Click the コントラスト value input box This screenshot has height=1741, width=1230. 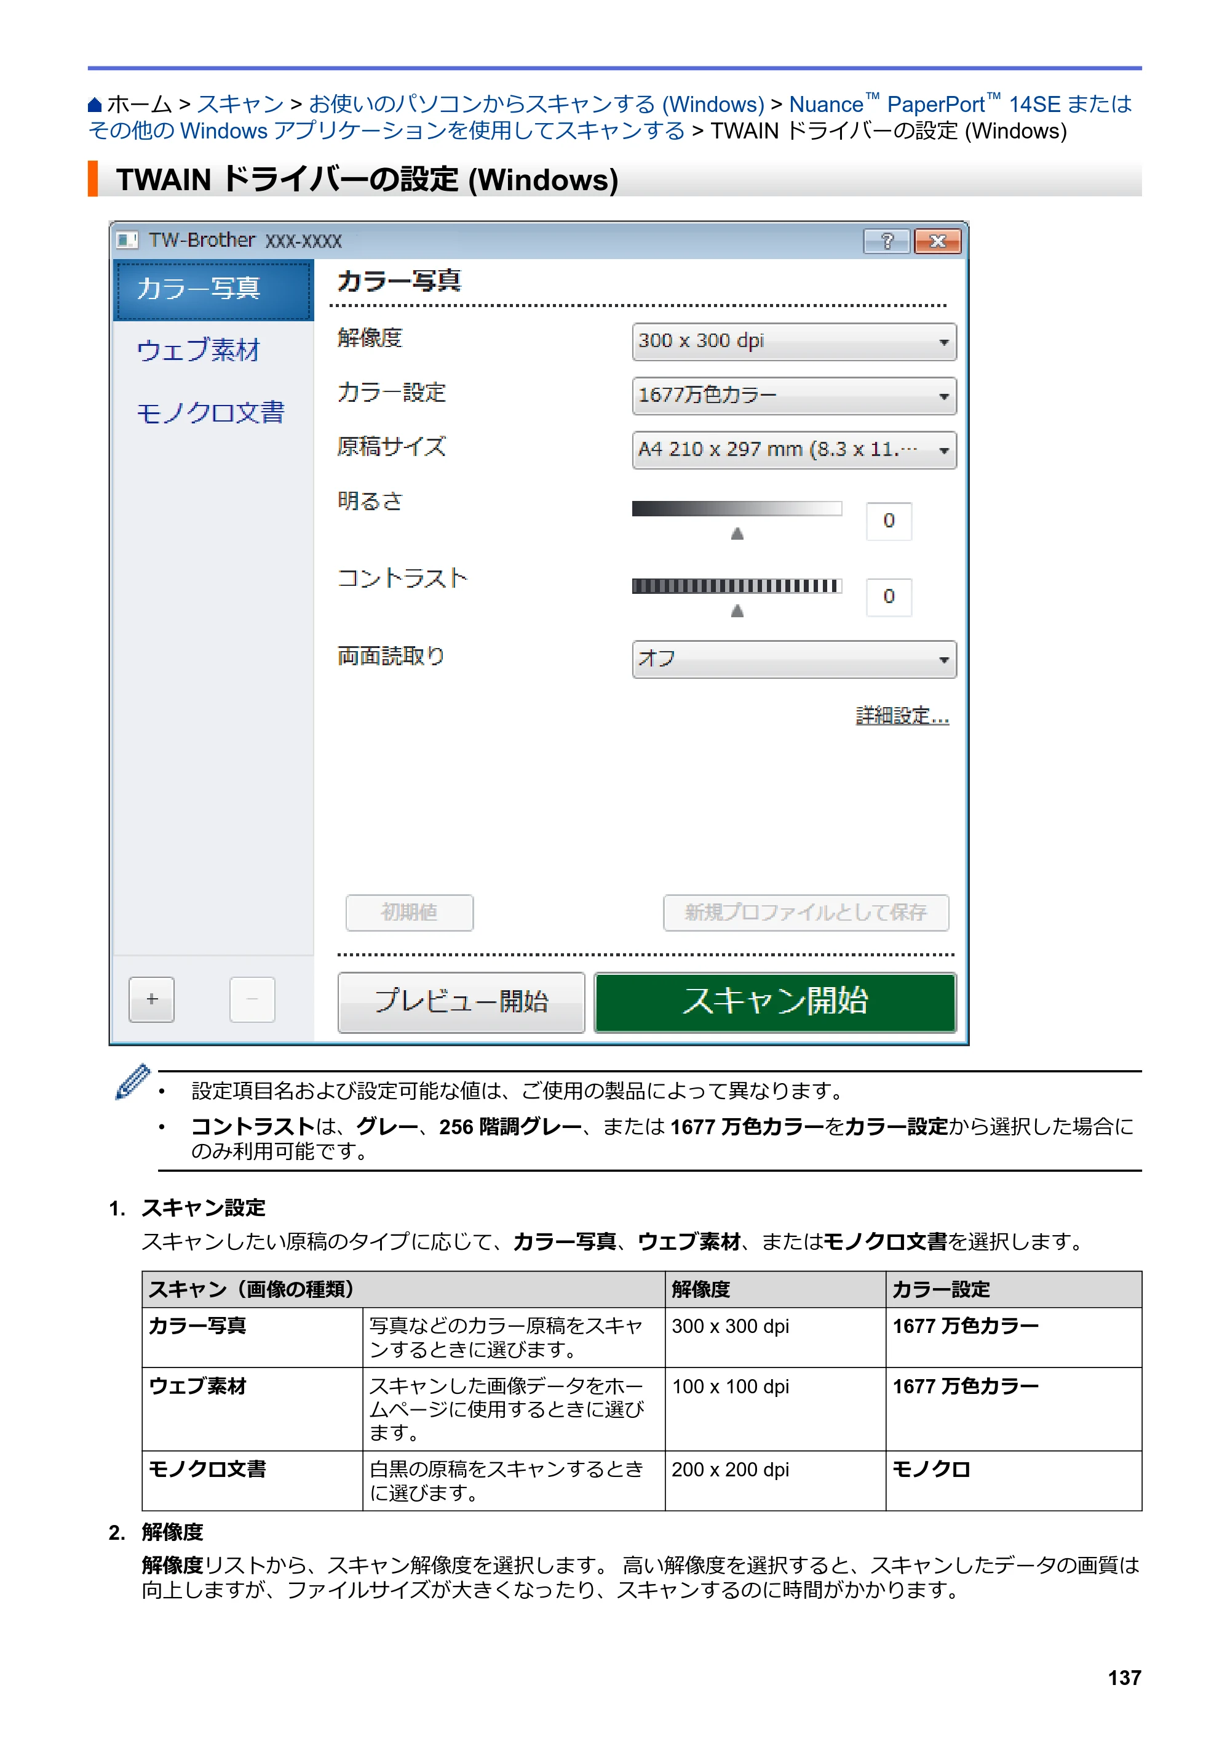click(888, 597)
